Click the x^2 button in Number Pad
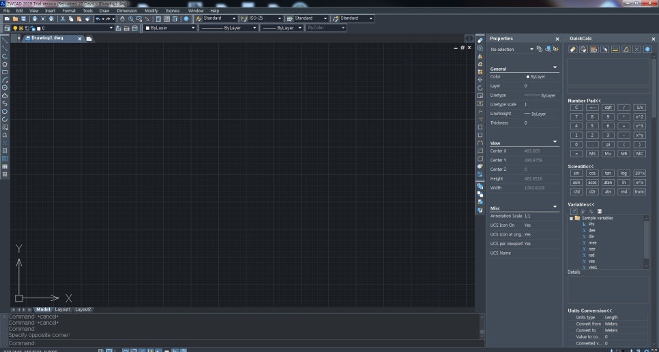The width and height of the screenshot is (659, 352). click(640, 116)
